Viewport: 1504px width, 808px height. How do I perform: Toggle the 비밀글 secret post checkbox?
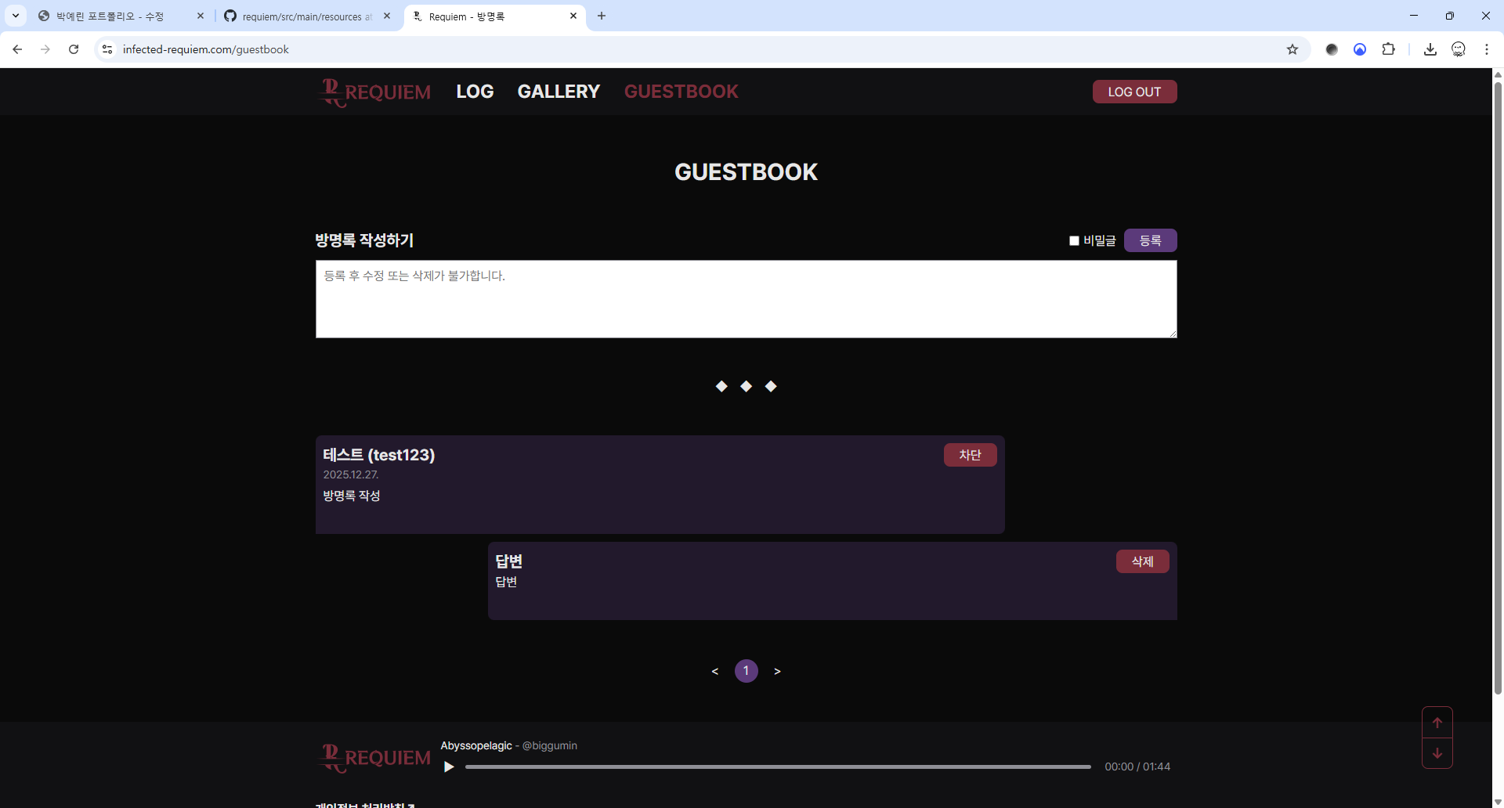pyautogui.click(x=1074, y=241)
